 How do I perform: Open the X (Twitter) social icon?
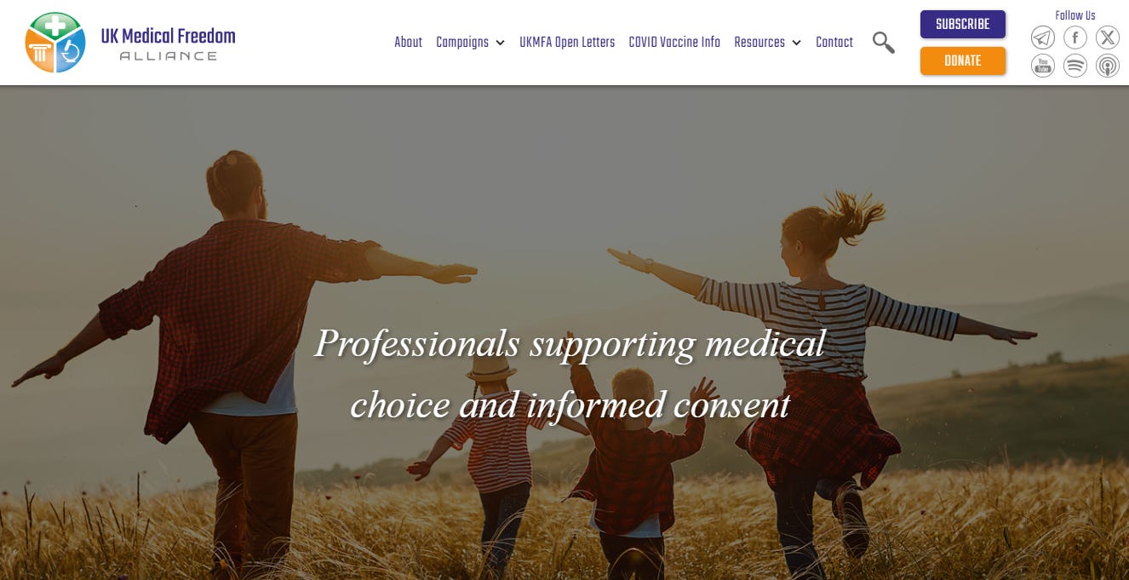tap(1108, 37)
